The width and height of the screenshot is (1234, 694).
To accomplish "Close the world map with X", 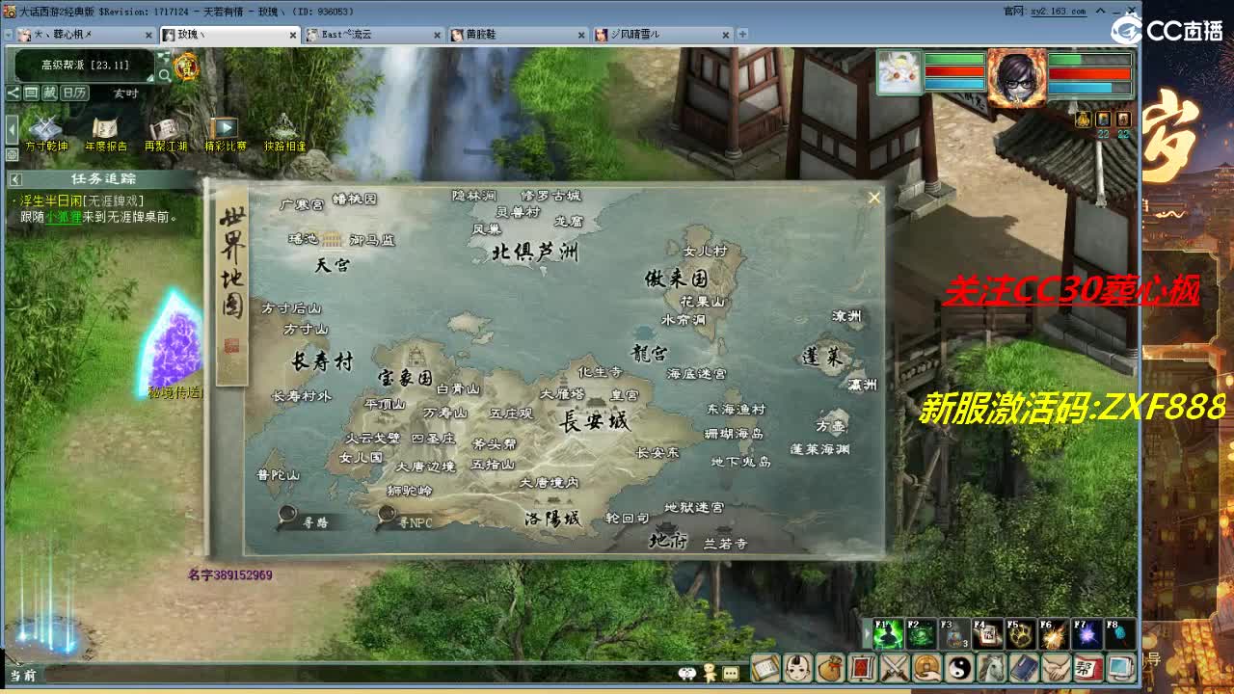I will [873, 199].
